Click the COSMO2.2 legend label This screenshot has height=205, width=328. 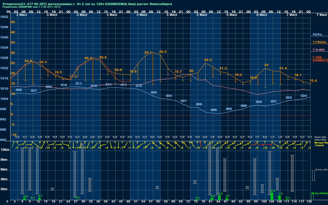[x=320, y=60]
